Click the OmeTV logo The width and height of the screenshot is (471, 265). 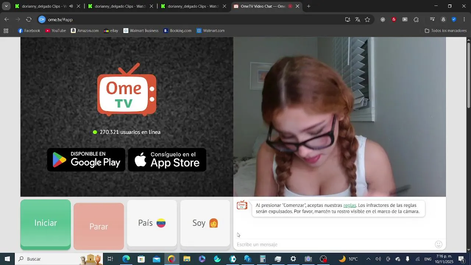coord(127,89)
